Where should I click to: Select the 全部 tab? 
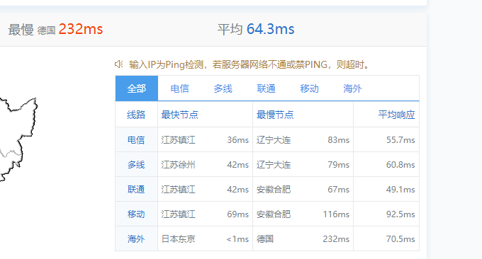tap(137, 88)
